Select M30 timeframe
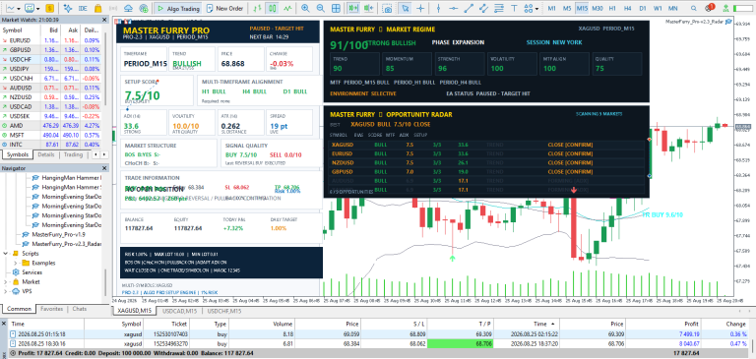 tap(598, 8)
